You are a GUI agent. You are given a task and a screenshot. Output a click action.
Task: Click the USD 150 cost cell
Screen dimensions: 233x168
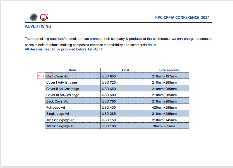coord(126,120)
